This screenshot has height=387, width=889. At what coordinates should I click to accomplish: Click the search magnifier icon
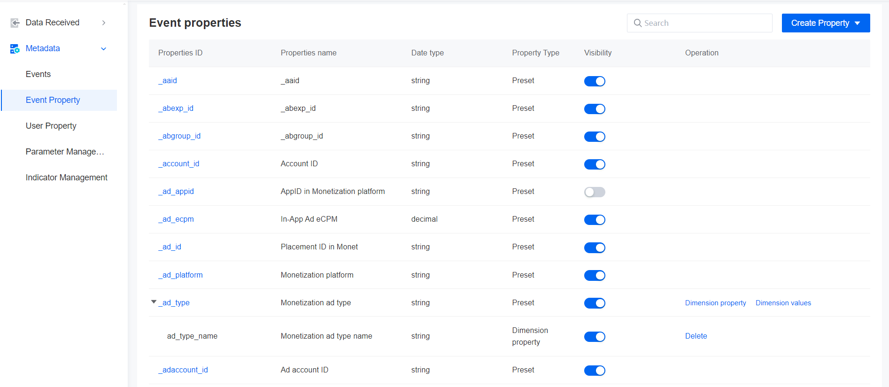point(638,23)
